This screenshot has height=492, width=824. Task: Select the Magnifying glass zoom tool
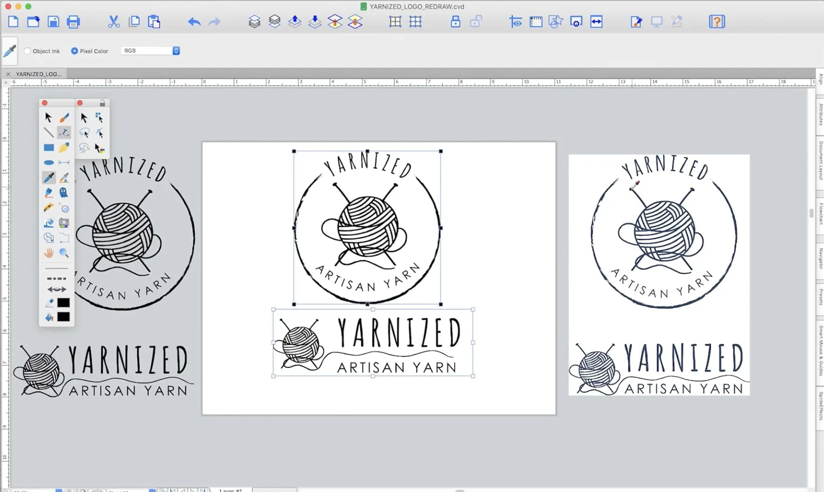tap(64, 253)
